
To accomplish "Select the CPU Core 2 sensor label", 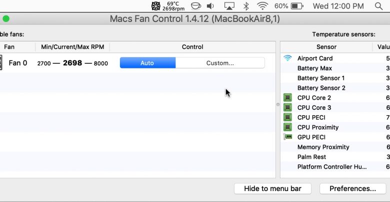I will (314, 98).
